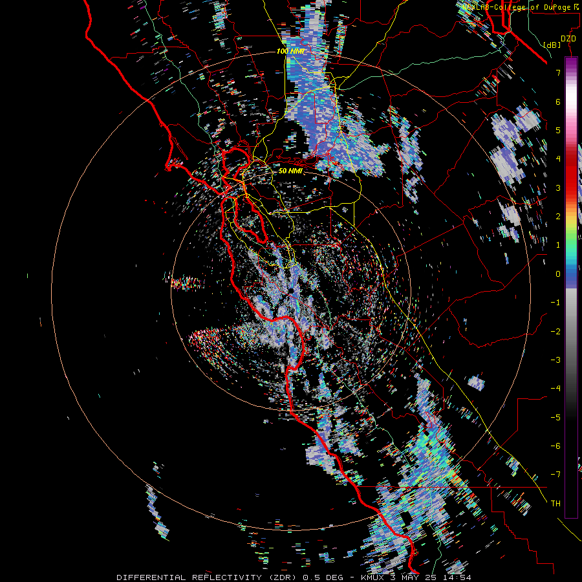Click the 3 MAY 25 date in the caption

(413, 577)
